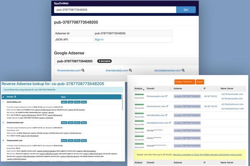Click the orange Export button
This screenshot has height=166, width=250.
[x=200, y=82]
